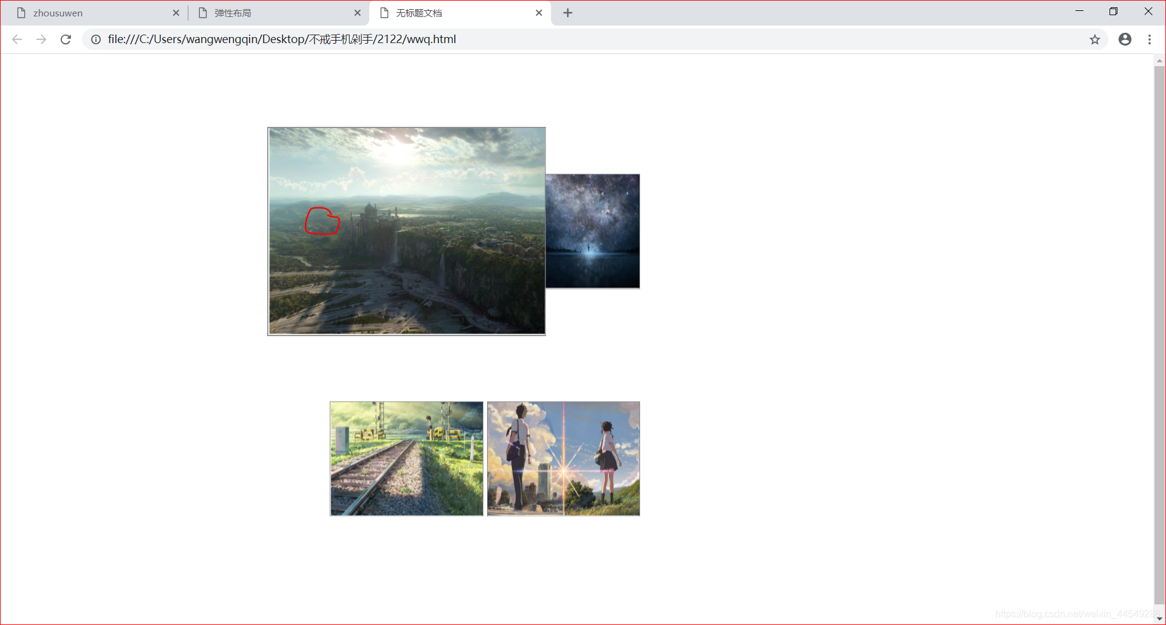Image resolution: width=1166 pixels, height=625 pixels.
Task: Reload the current page
Action: pos(66,39)
